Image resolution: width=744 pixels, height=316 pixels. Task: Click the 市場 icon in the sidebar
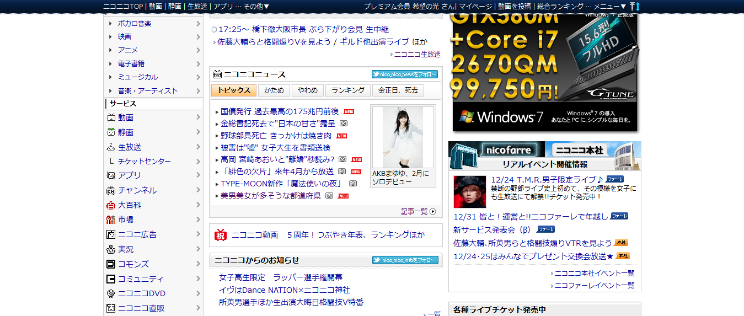tap(111, 219)
